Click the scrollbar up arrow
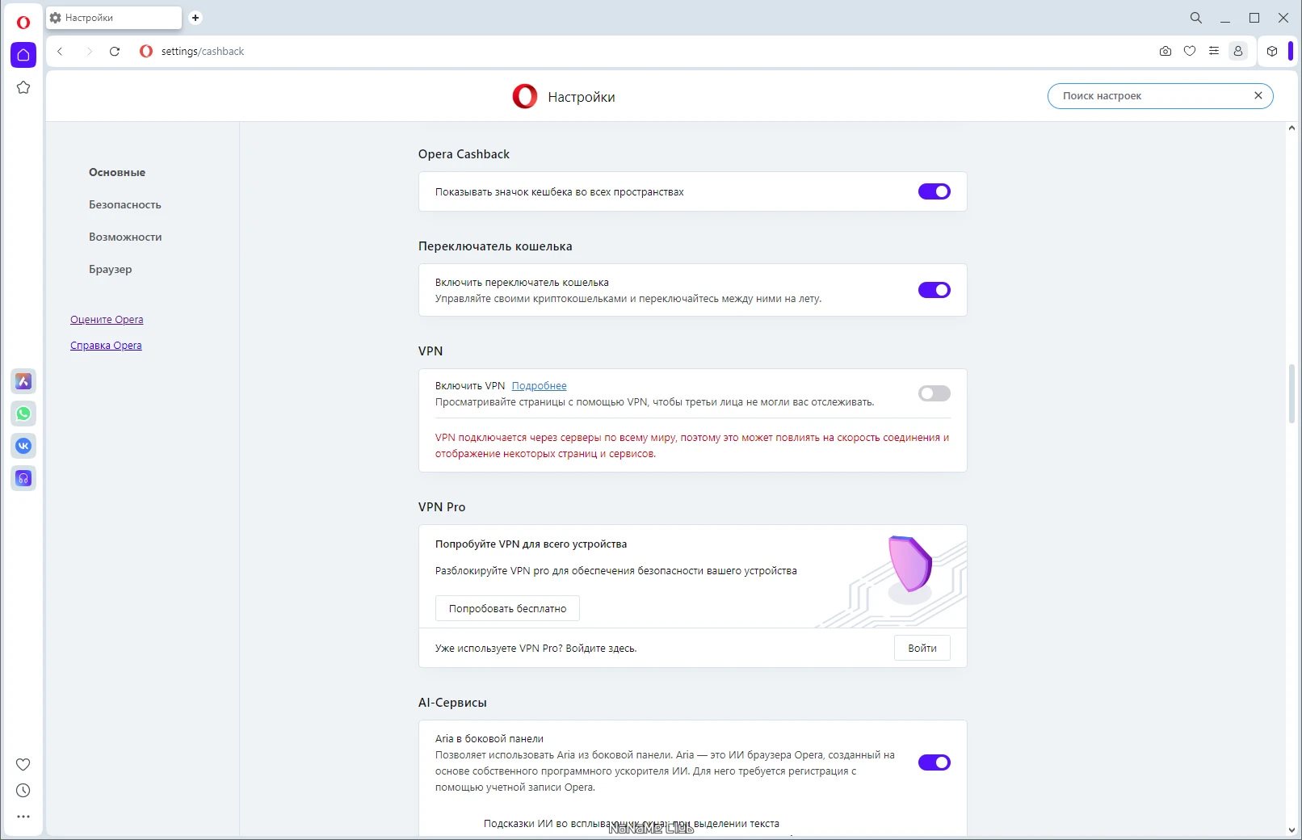 tap(1291, 128)
